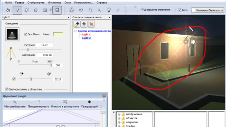Select the paint bucket material tool

point(8,10)
